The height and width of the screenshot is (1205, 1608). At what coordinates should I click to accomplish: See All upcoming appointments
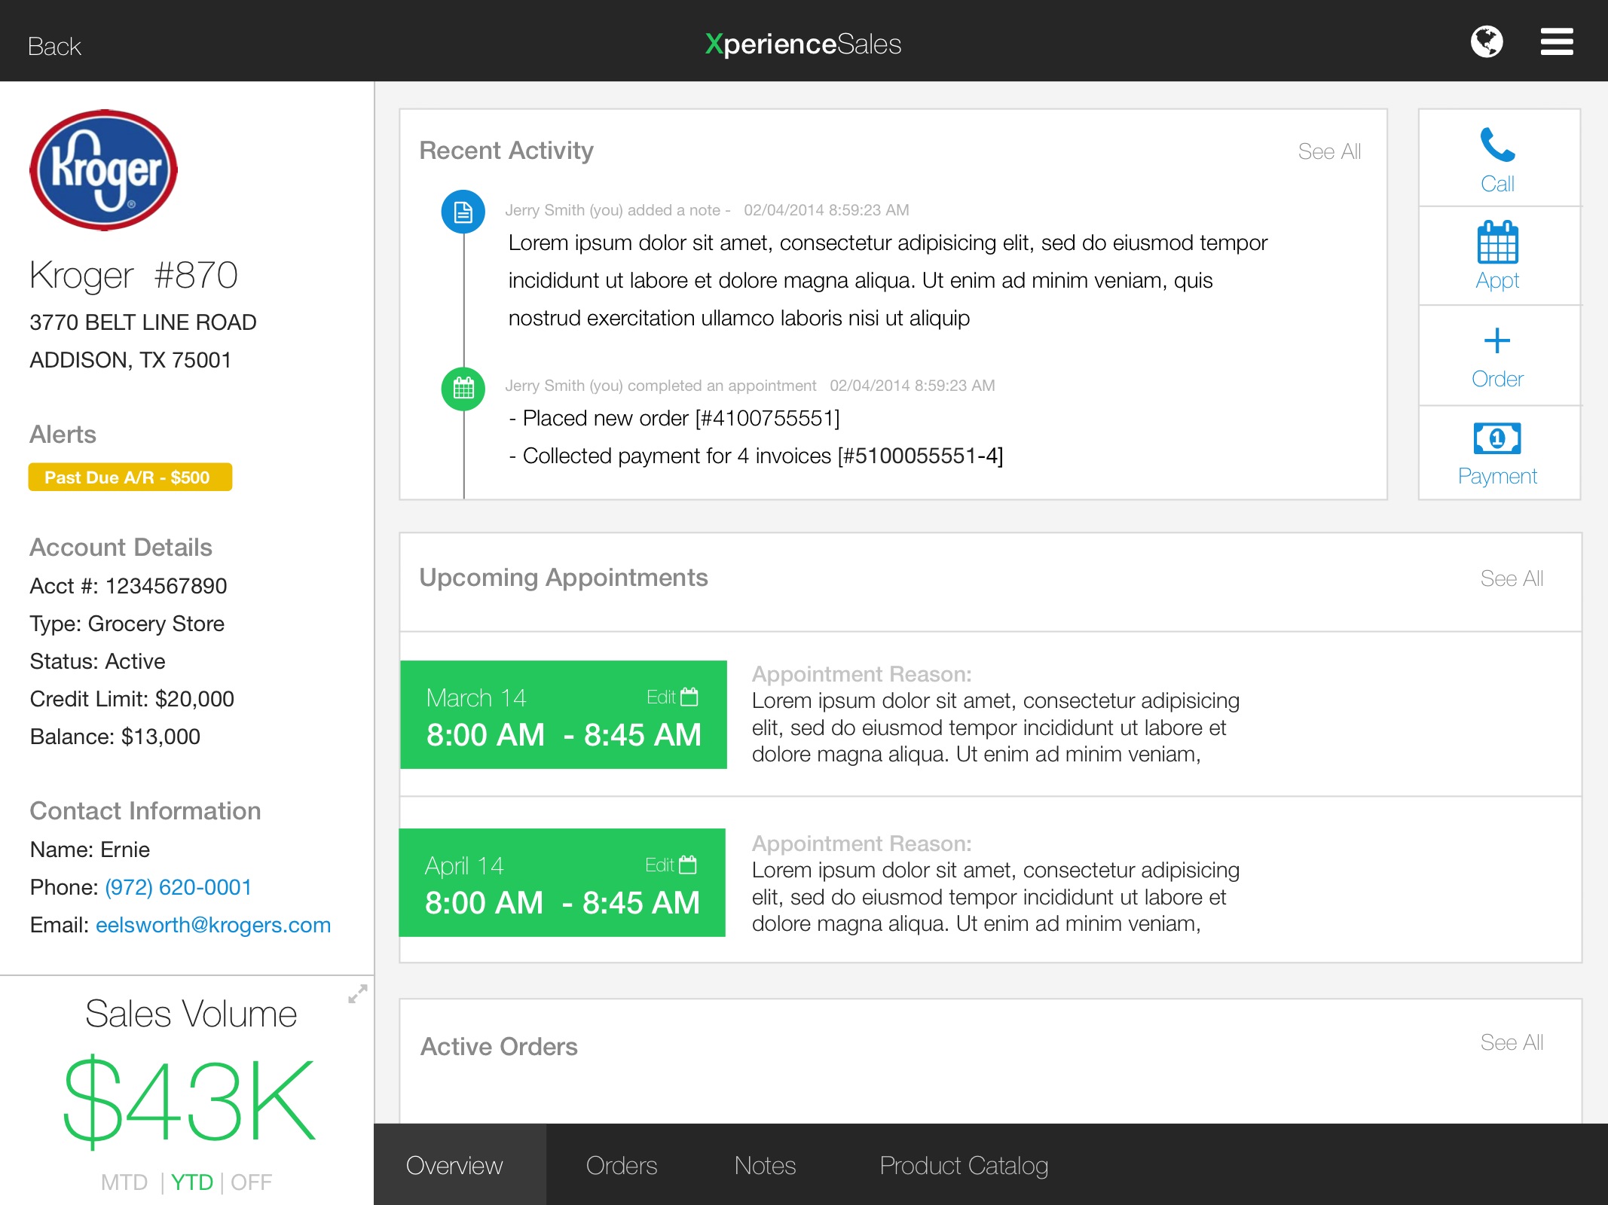pos(1512,578)
